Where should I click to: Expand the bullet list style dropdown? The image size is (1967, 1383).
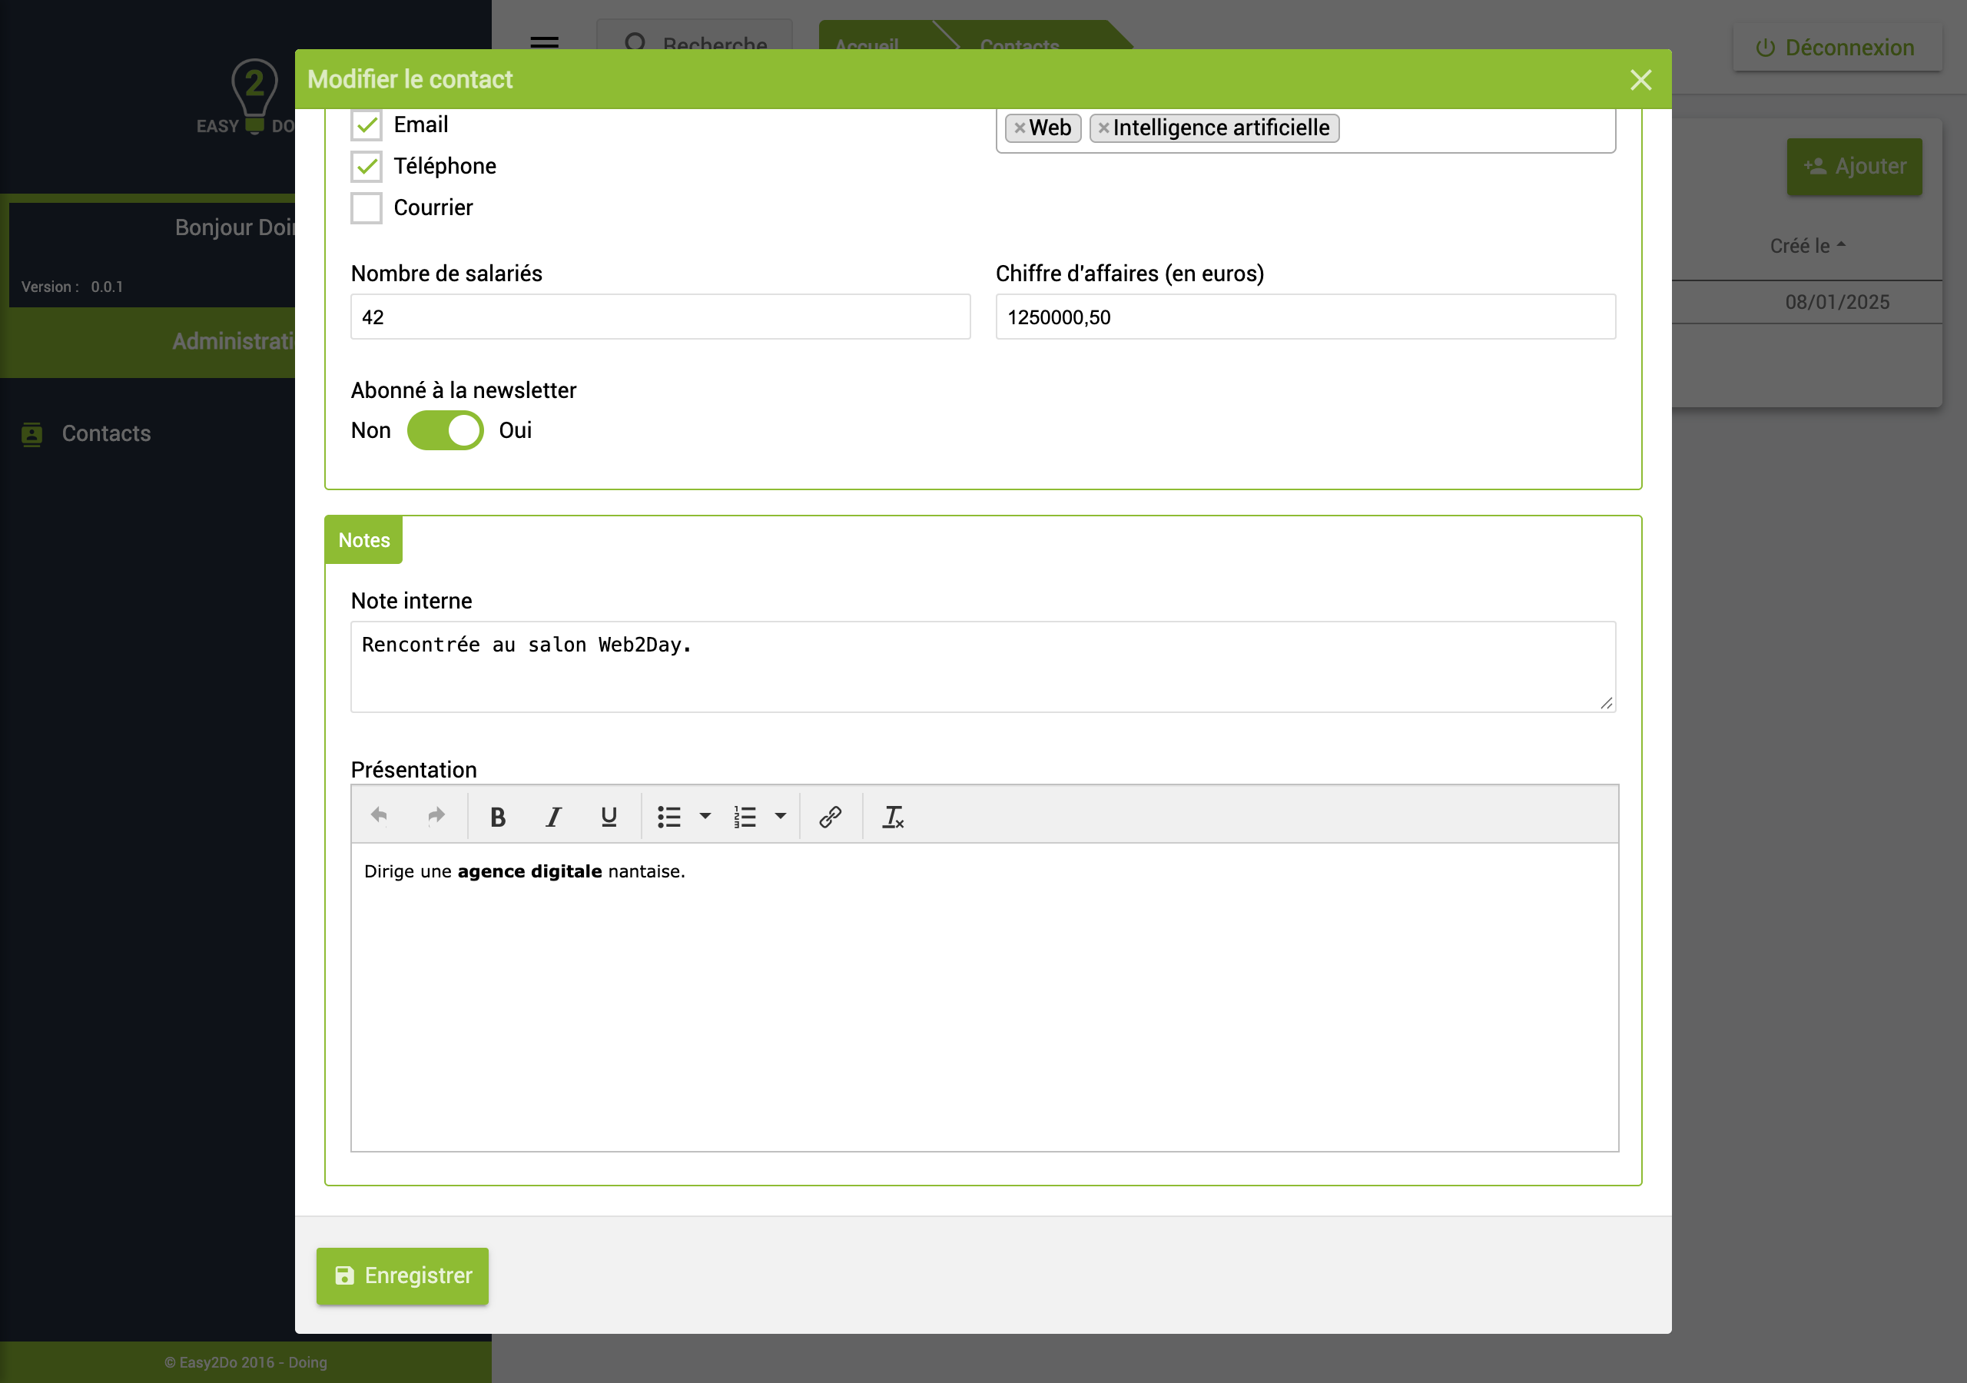click(705, 816)
